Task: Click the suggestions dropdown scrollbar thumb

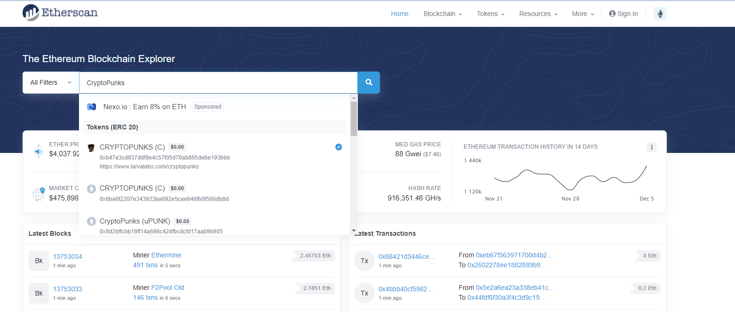Action: (x=354, y=118)
